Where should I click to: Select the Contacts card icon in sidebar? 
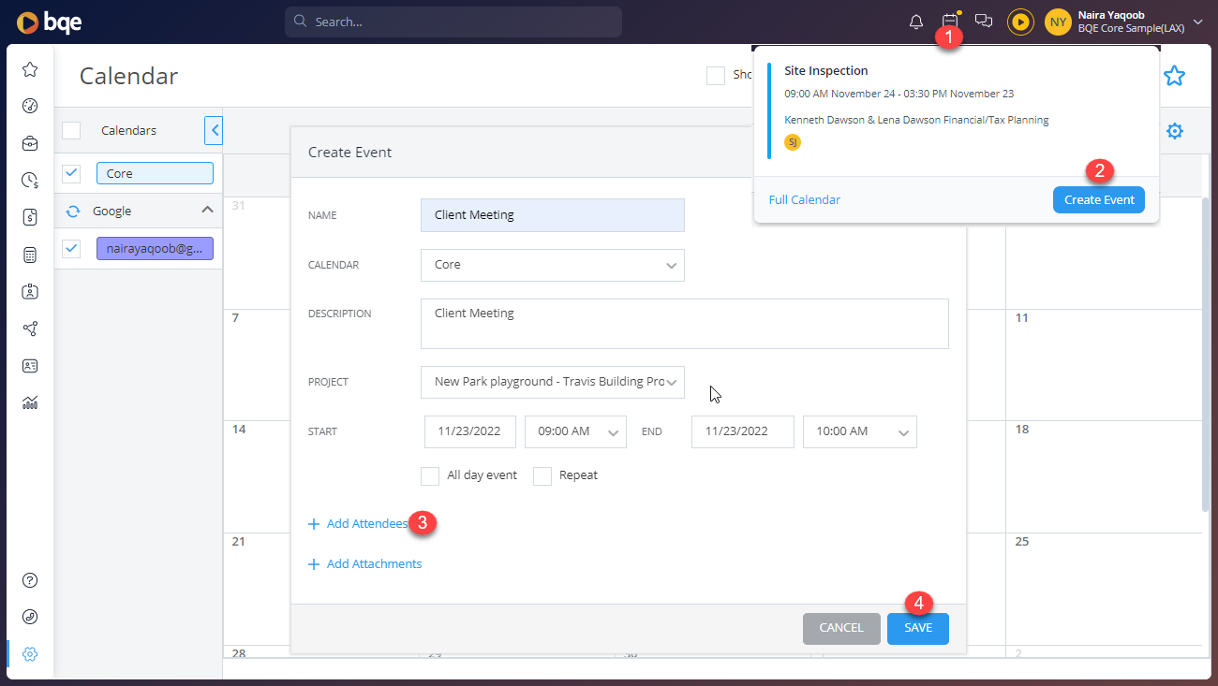pos(29,365)
